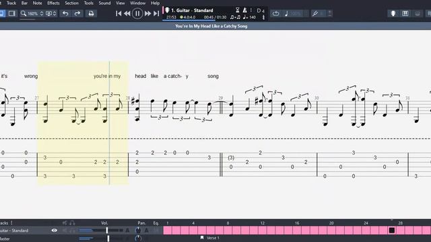Select track 1. Guitar - Standard in display
The width and height of the screenshot is (431, 242).
pyautogui.click(x=192, y=11)
